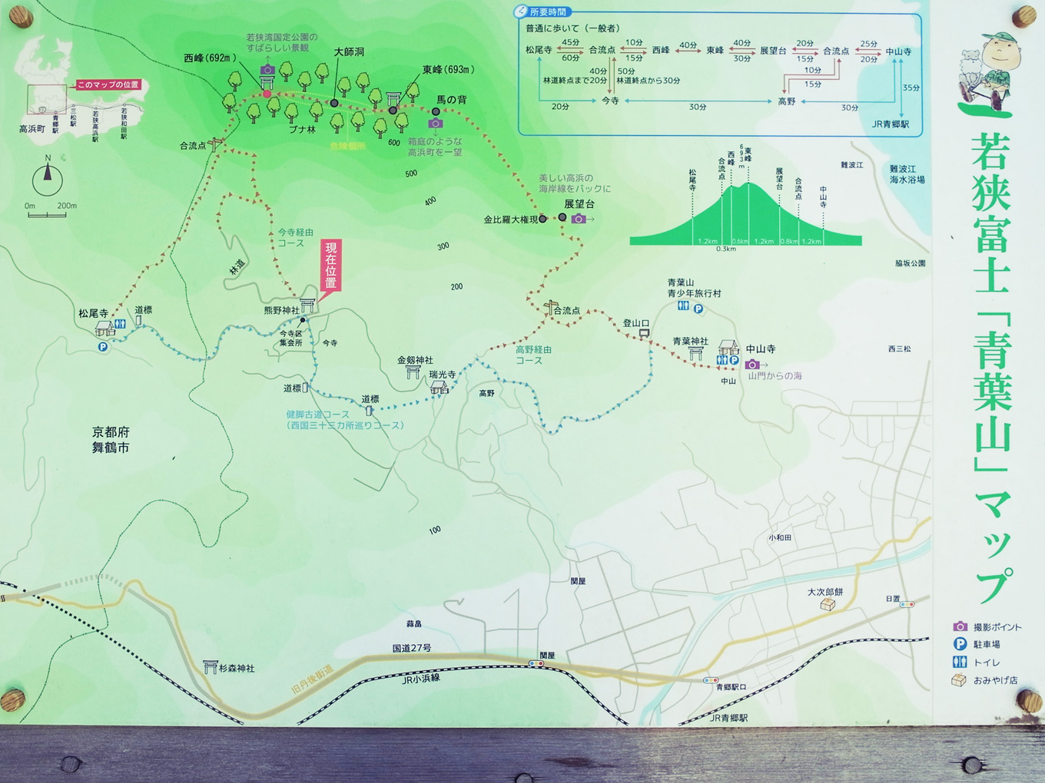
Task: Click the pink 現在位置 current location marker
Action: 331,266
